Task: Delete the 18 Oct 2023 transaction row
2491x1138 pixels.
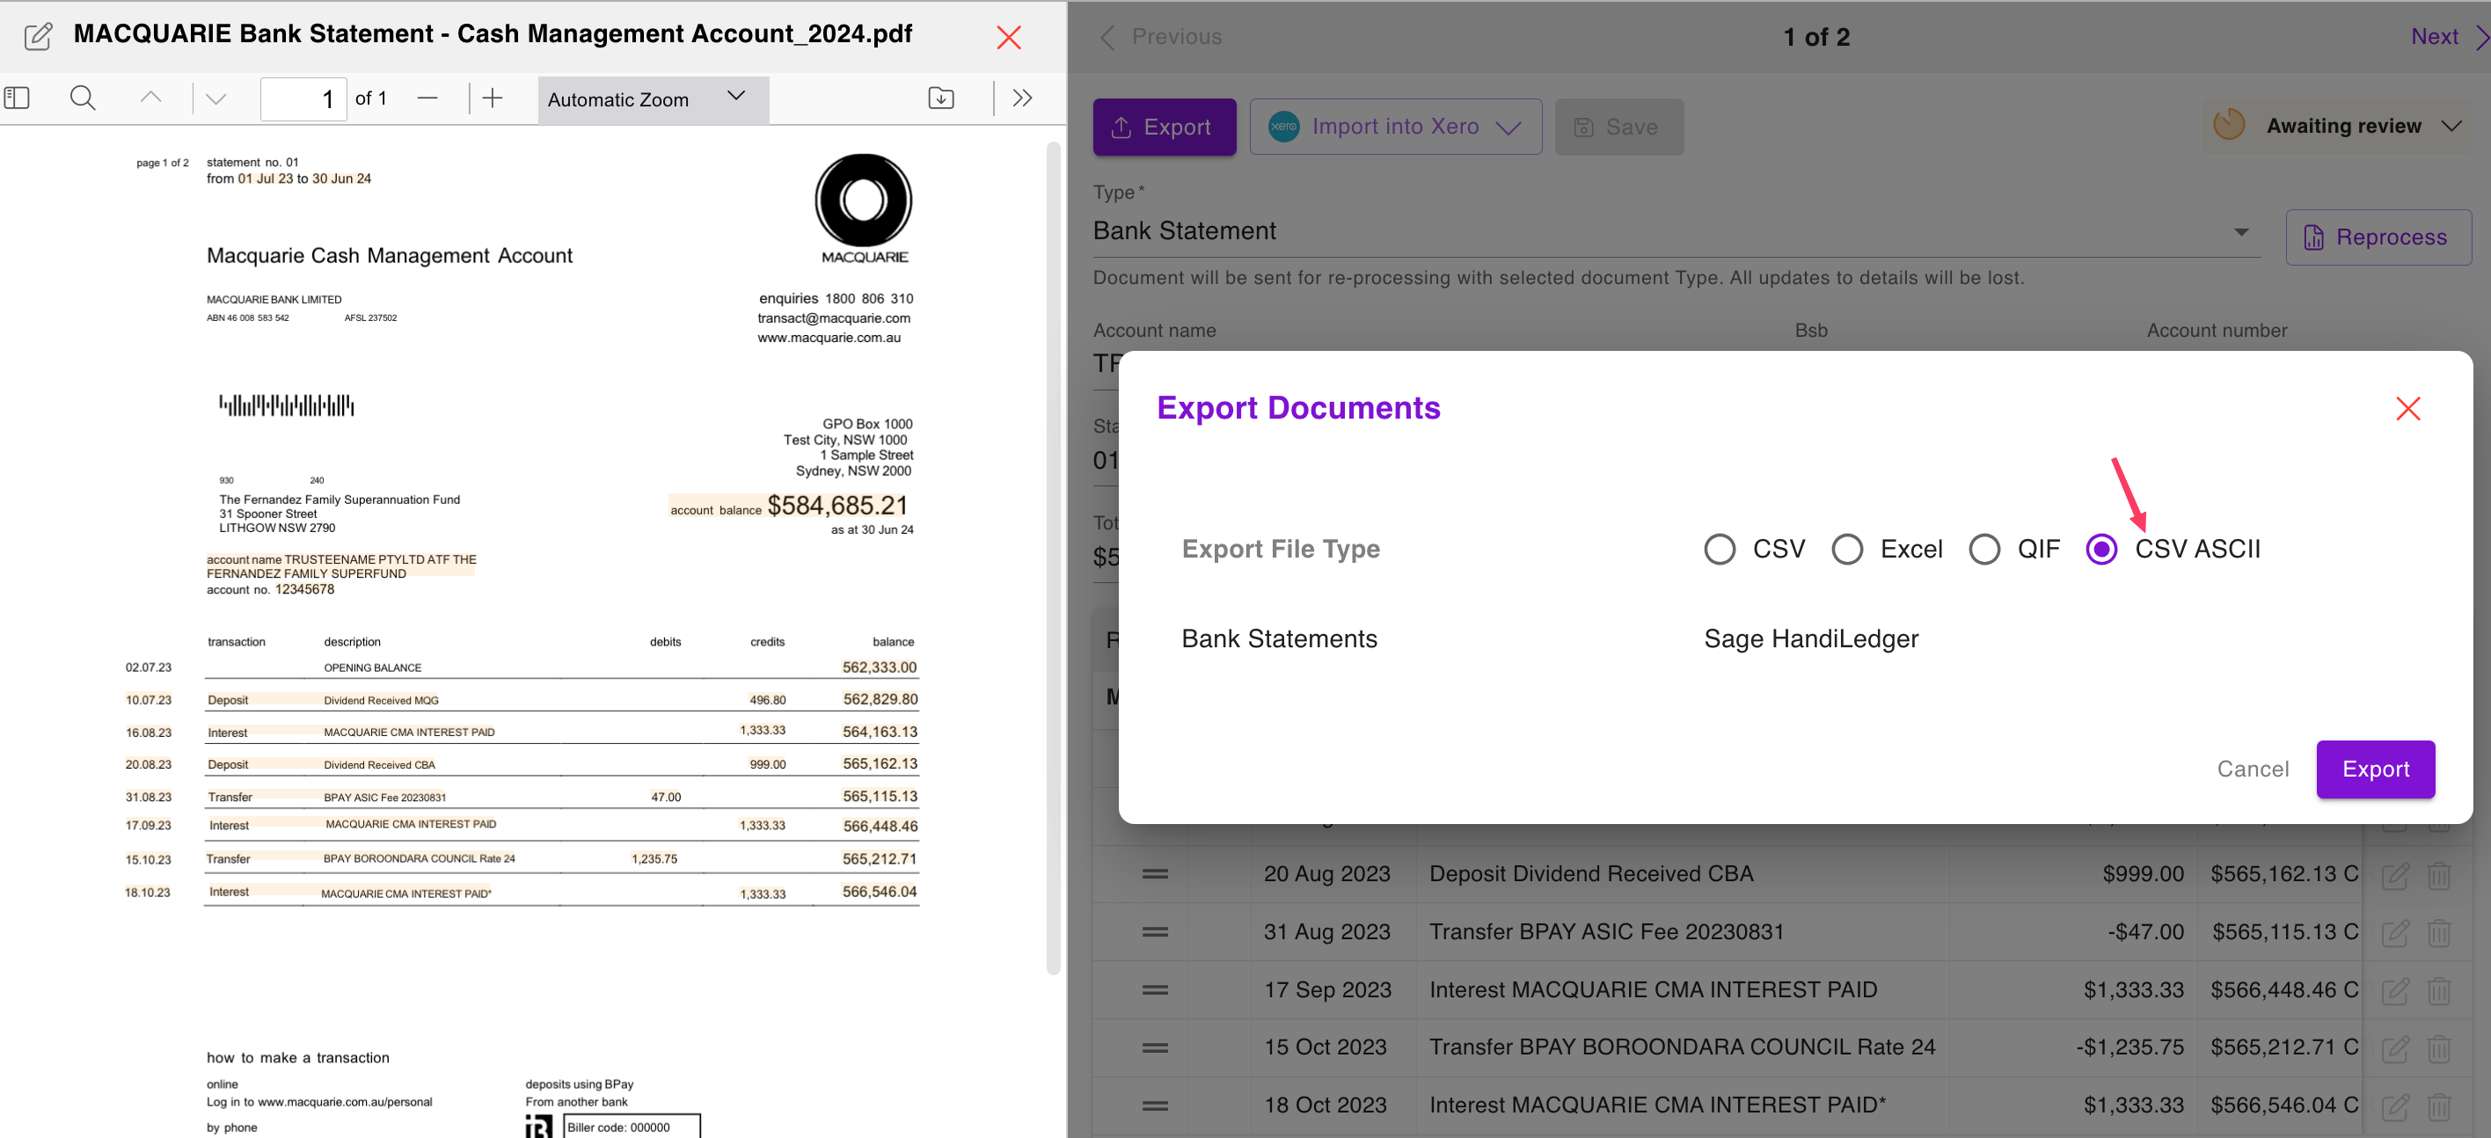Action: 2439,1107
